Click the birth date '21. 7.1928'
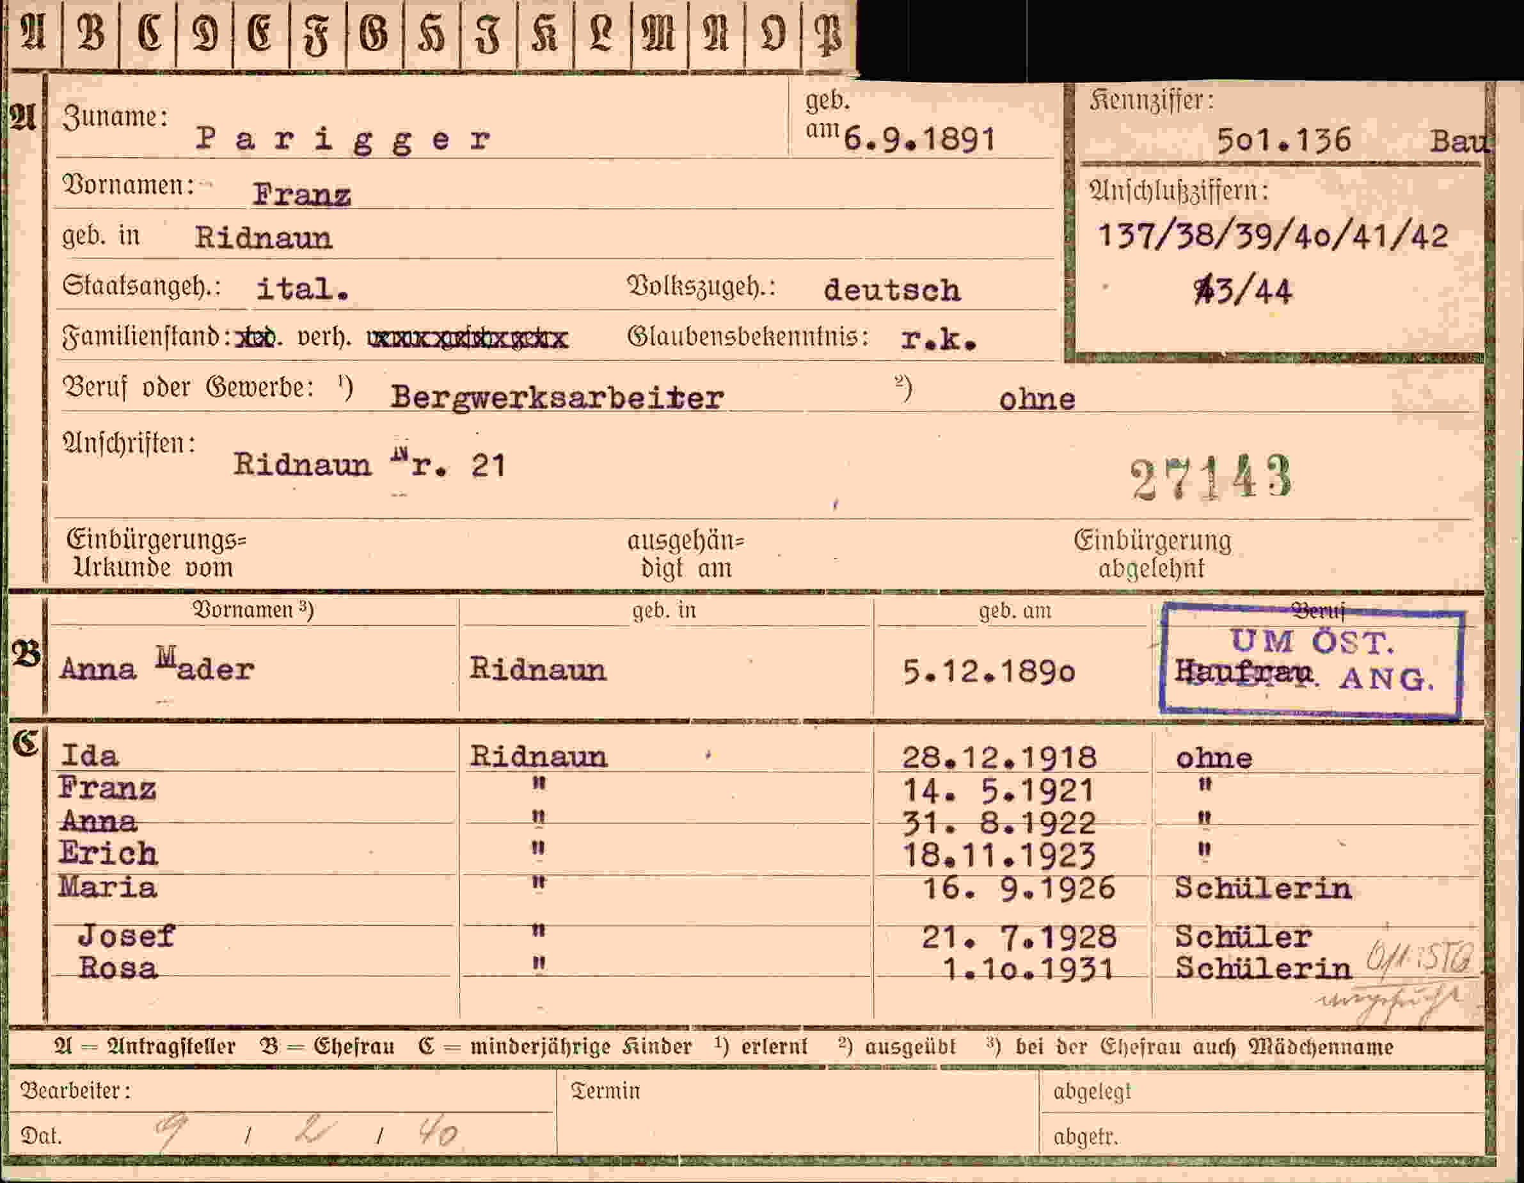 pos(1019,937)
